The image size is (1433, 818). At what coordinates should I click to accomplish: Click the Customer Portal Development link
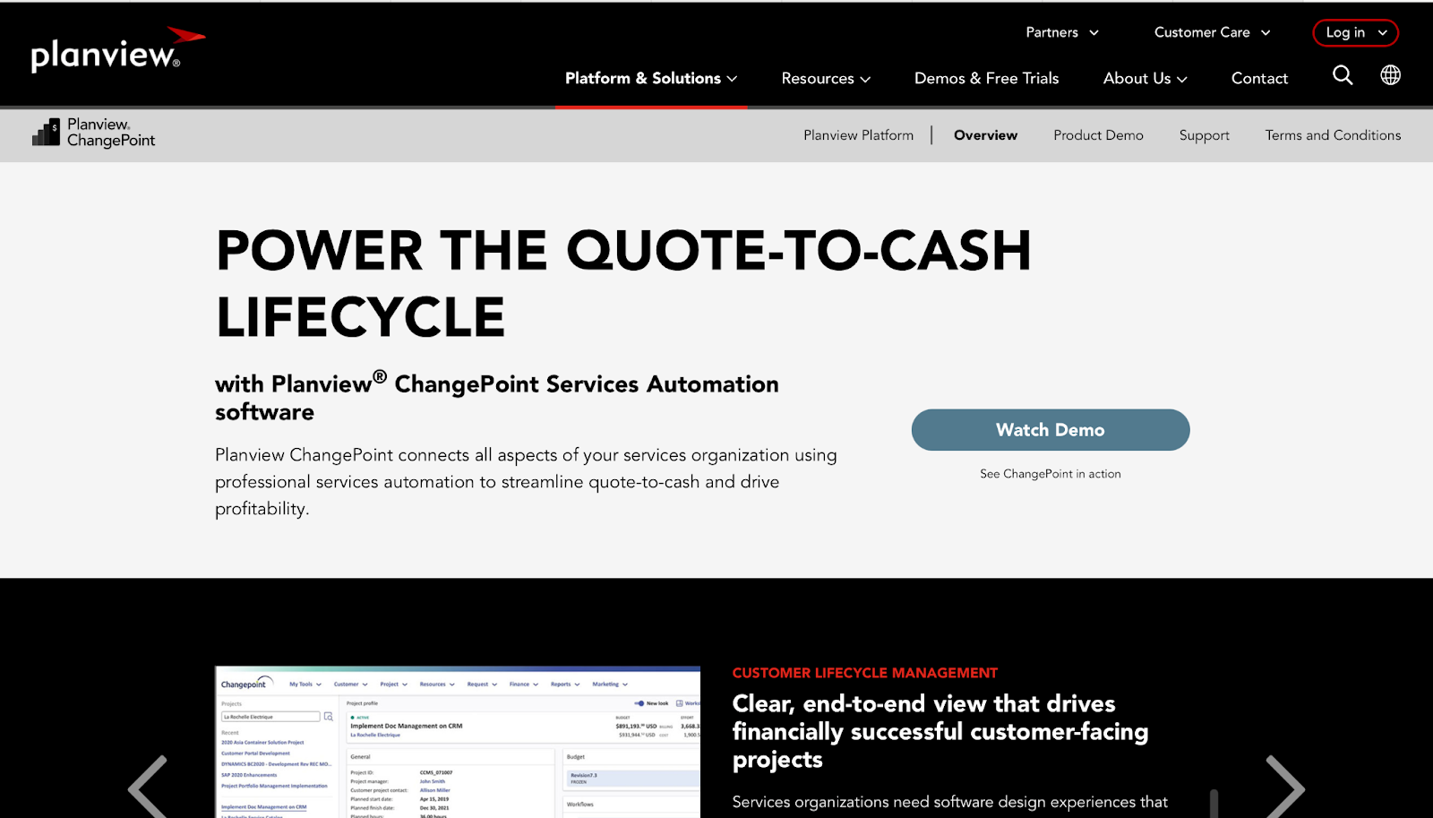[x=255, y=753]
